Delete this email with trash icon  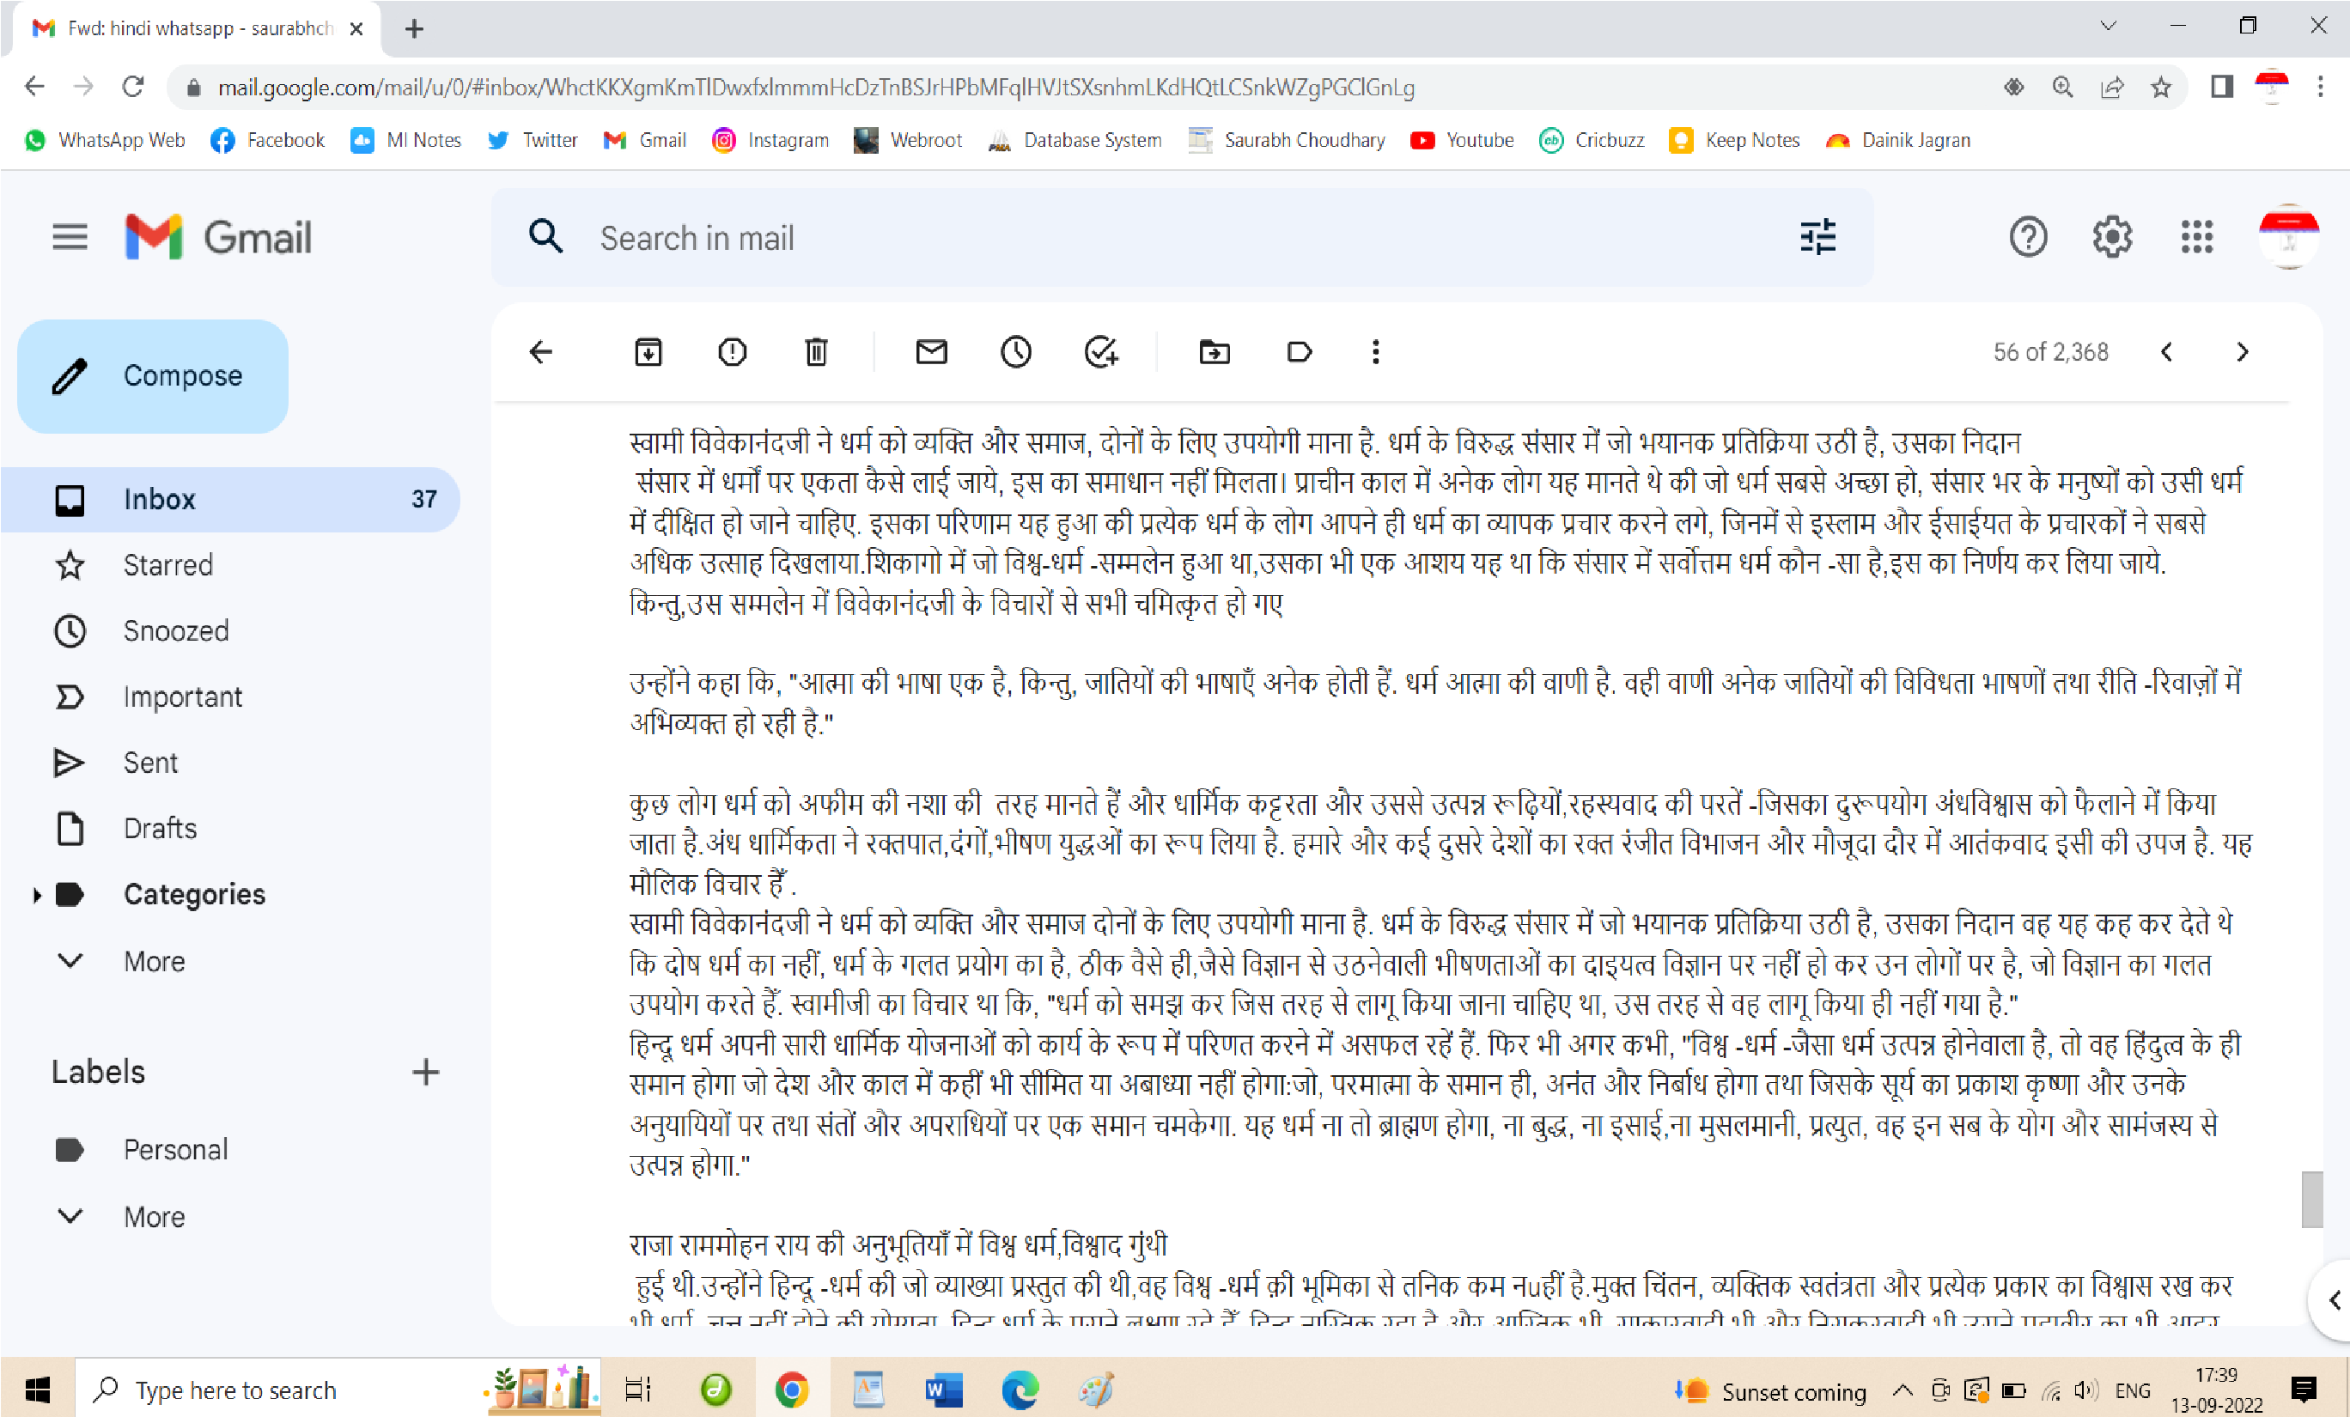pyautogui.click(x=816, y=352)
